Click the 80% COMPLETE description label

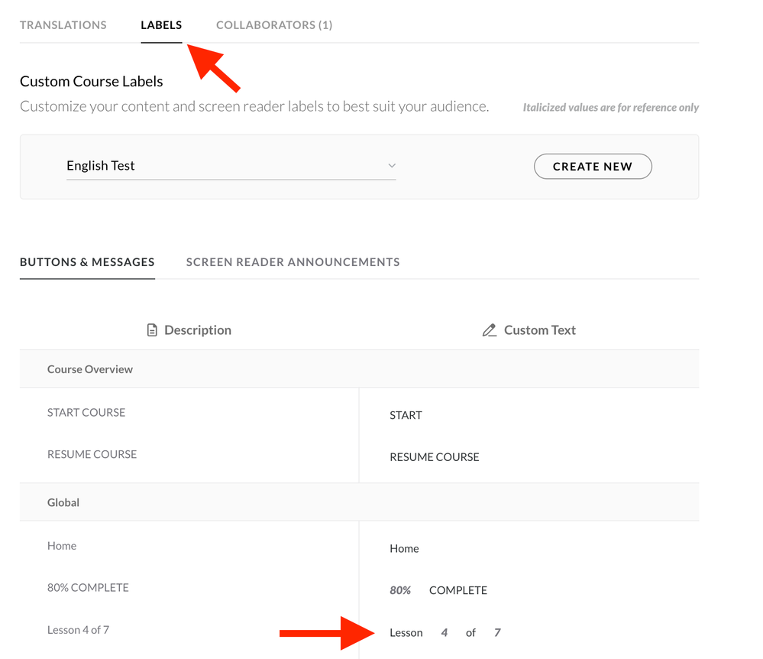(x=88, y=588)
